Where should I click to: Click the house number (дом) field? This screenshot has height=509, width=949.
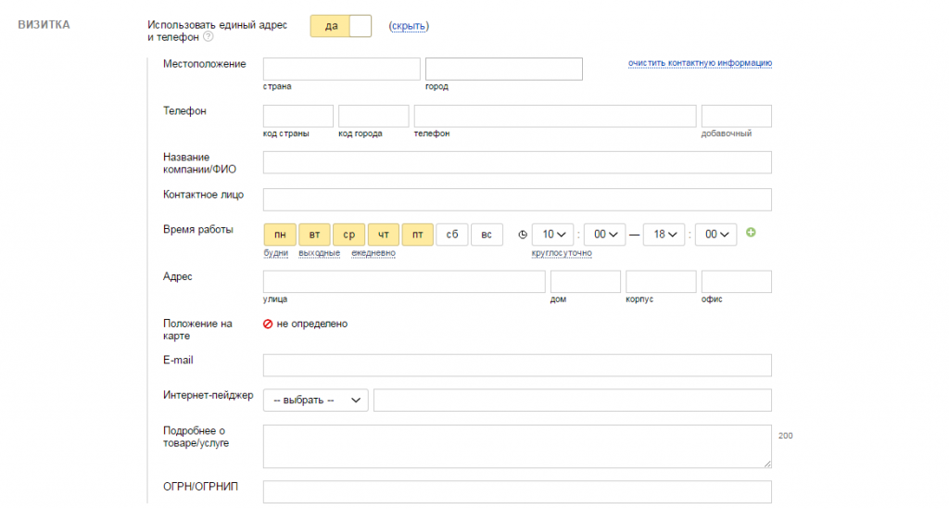pos(586,282)
